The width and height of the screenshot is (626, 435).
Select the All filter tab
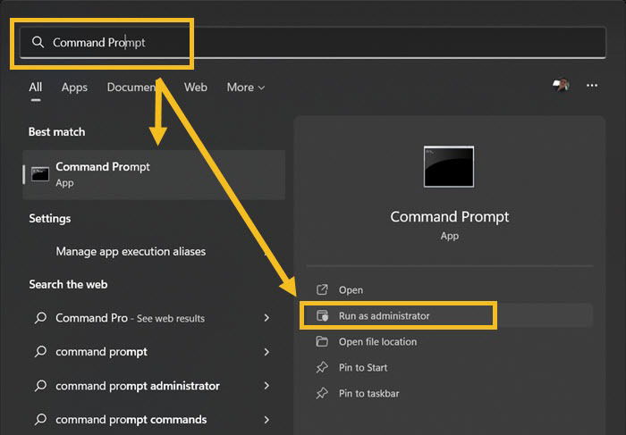[x=36, y=88]
